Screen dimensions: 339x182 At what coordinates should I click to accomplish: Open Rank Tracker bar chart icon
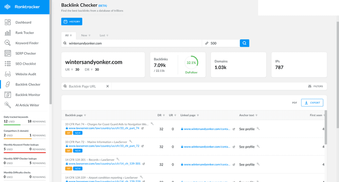click(x=8, y=33)
